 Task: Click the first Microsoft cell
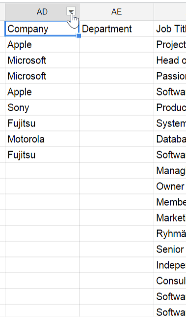tap(42, 60)
